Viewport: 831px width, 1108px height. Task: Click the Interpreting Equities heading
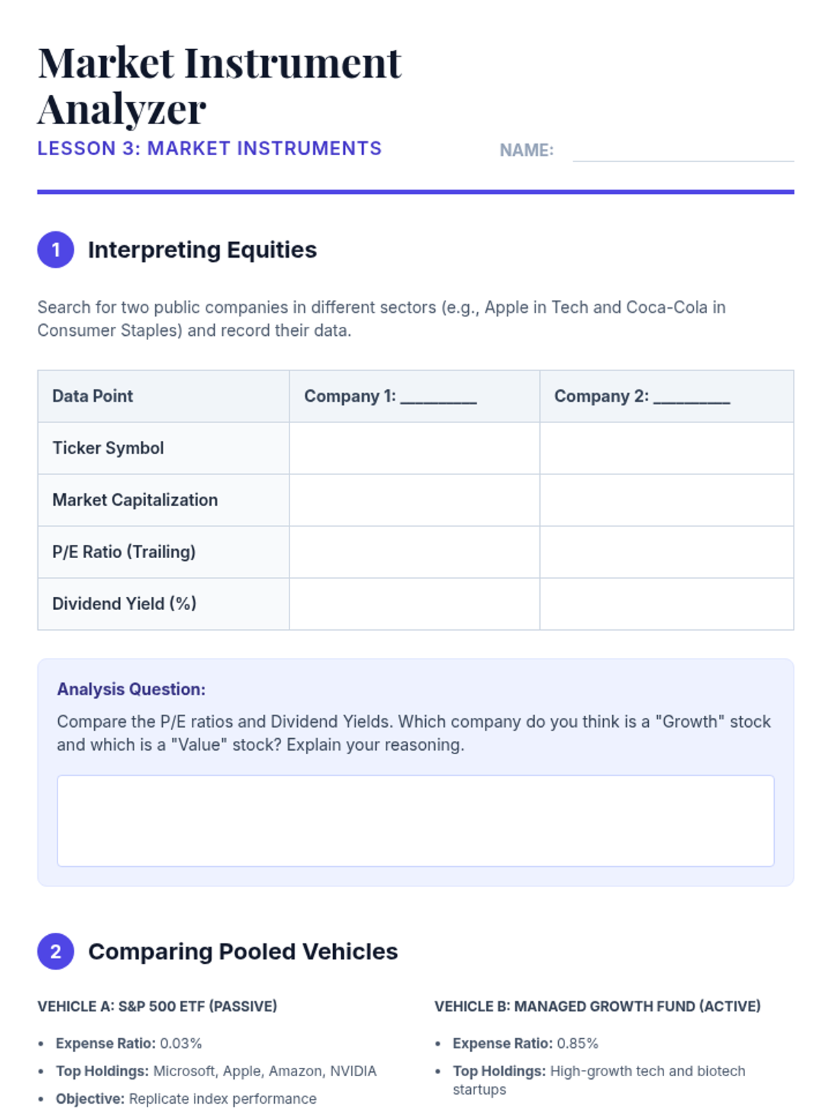(202, 249)
